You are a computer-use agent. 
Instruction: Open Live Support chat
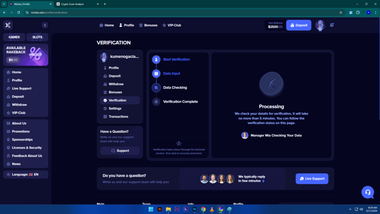312,178
